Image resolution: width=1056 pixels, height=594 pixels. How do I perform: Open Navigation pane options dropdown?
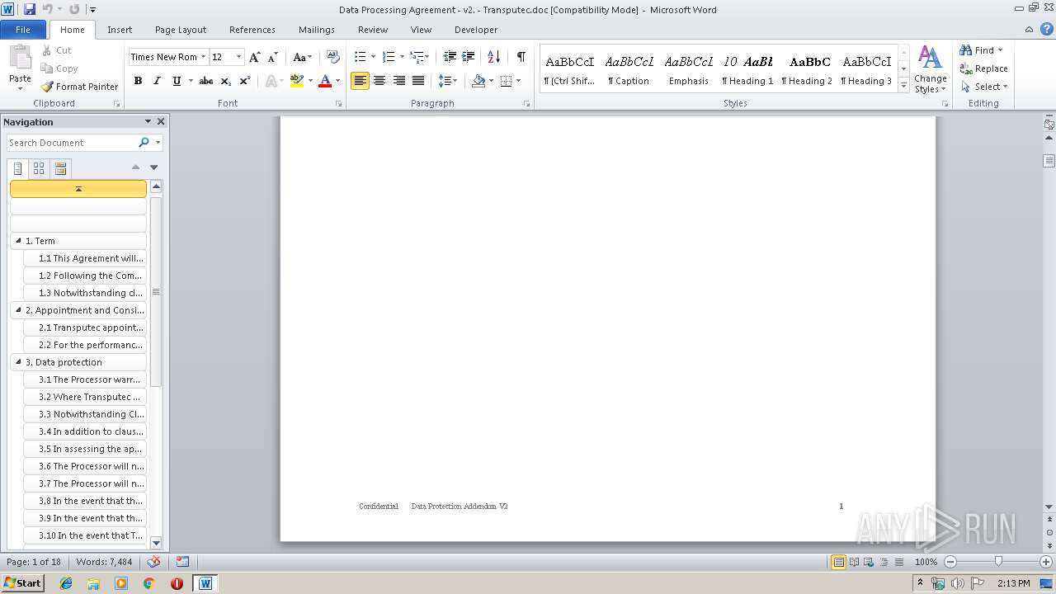click(148, 121)
